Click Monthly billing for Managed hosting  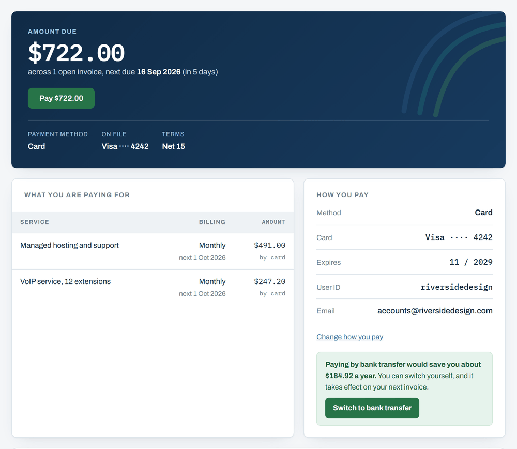[212, 245]
